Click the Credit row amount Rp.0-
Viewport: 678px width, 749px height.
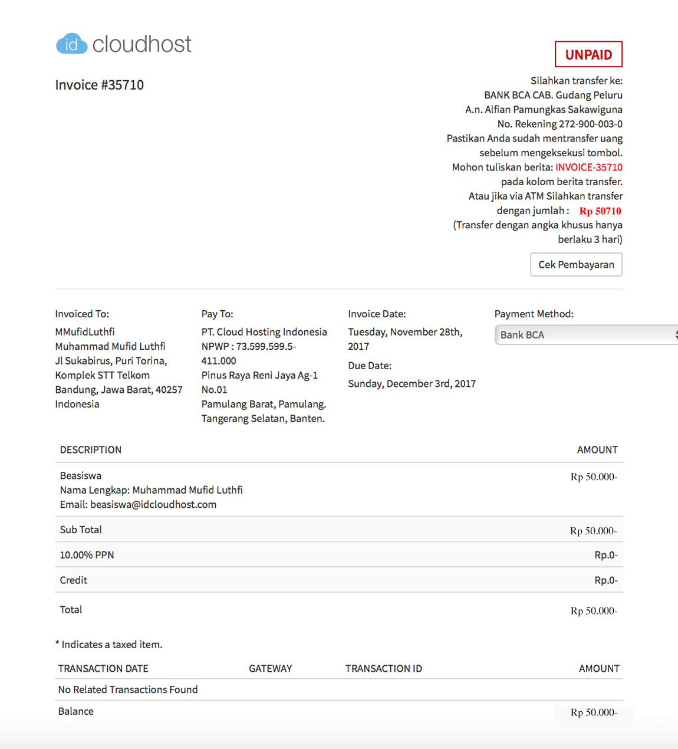tap(607, 580)
